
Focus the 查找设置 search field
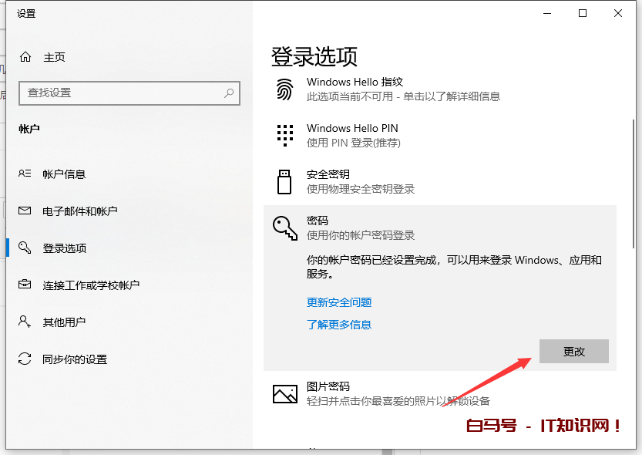tap(129, 93)
